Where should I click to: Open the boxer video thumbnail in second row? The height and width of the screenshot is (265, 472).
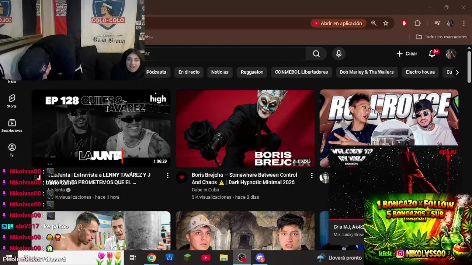pyautogui.click(x=101, y=231)
